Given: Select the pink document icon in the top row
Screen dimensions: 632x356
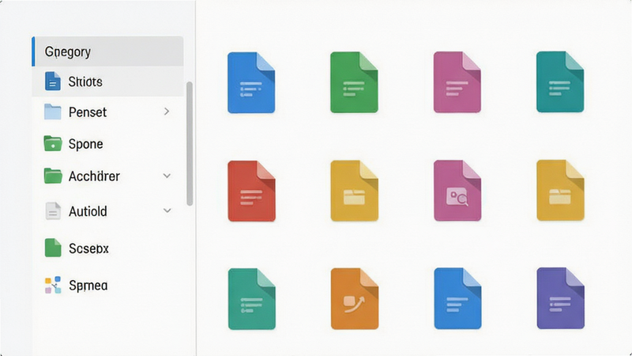Looking at the screenshot, I should coord(457,82).
